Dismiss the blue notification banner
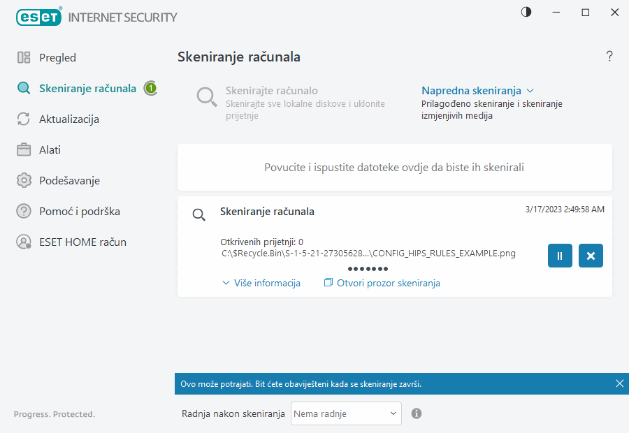Image resolution: width=629 pixels, height=433 pixels. 619,383
